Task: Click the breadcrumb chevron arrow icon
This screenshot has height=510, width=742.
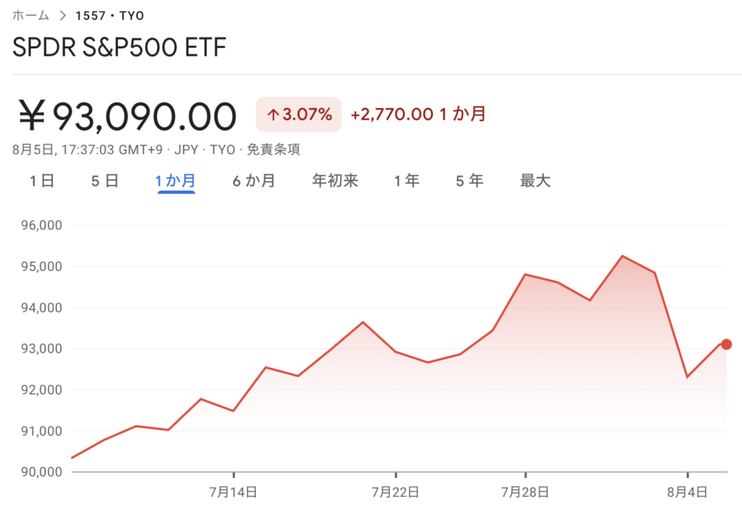Action: 62,16
